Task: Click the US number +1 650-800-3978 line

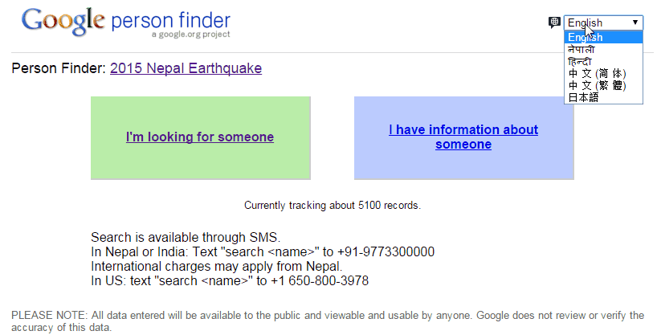Action: click(x=230, y=281)
